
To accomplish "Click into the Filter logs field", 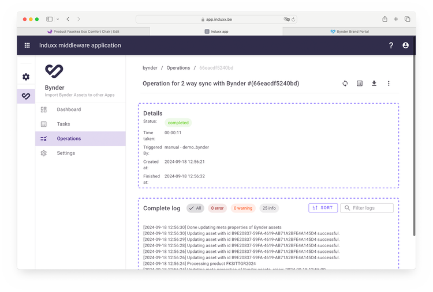I will click(367, 208).
